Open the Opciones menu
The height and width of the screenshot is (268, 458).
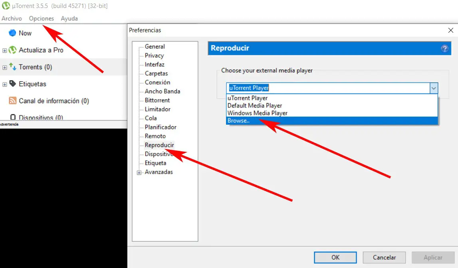pyautogui.click(x=42, y=18)
